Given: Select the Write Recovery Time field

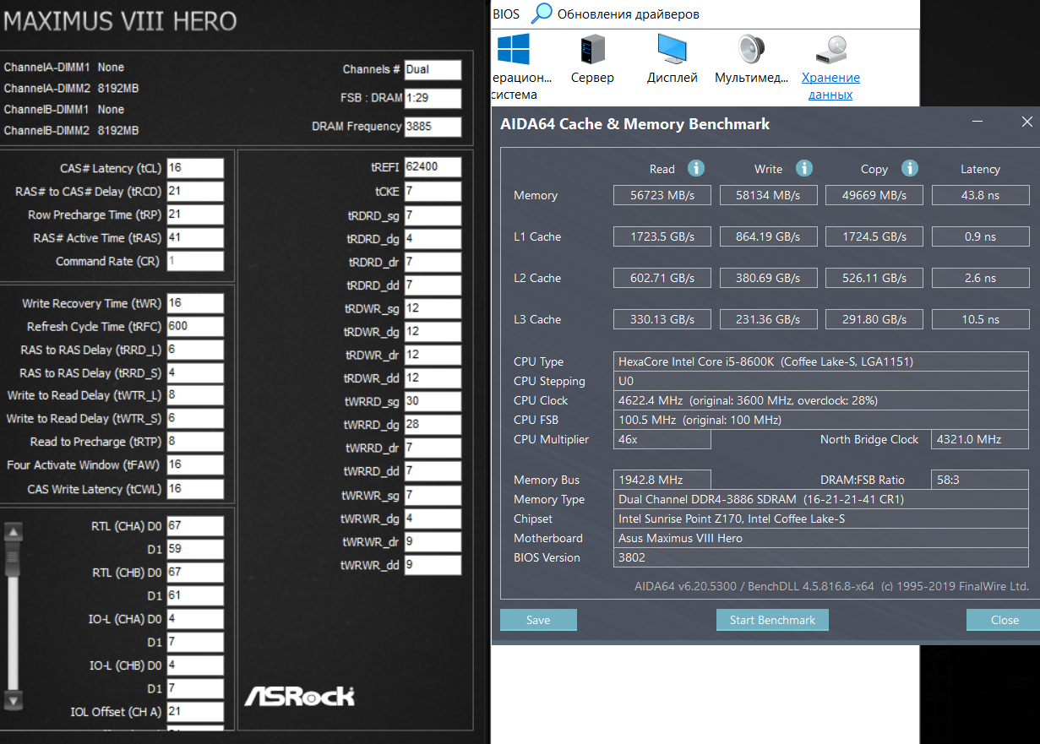Looking at the screenshot, I should coord(195,303).
